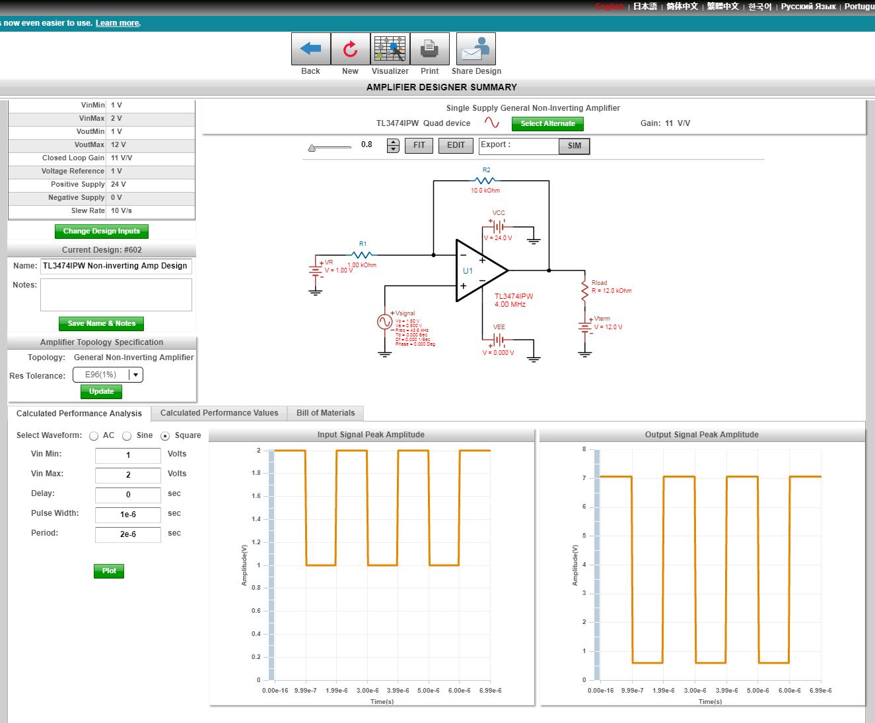Select the Vterm battery symbol

click(x=584, y=326)
